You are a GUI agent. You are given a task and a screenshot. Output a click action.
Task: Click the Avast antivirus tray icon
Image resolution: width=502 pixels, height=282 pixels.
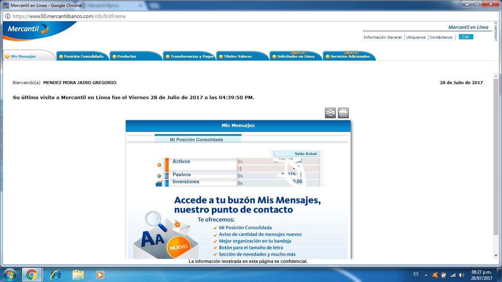(435, 275)
